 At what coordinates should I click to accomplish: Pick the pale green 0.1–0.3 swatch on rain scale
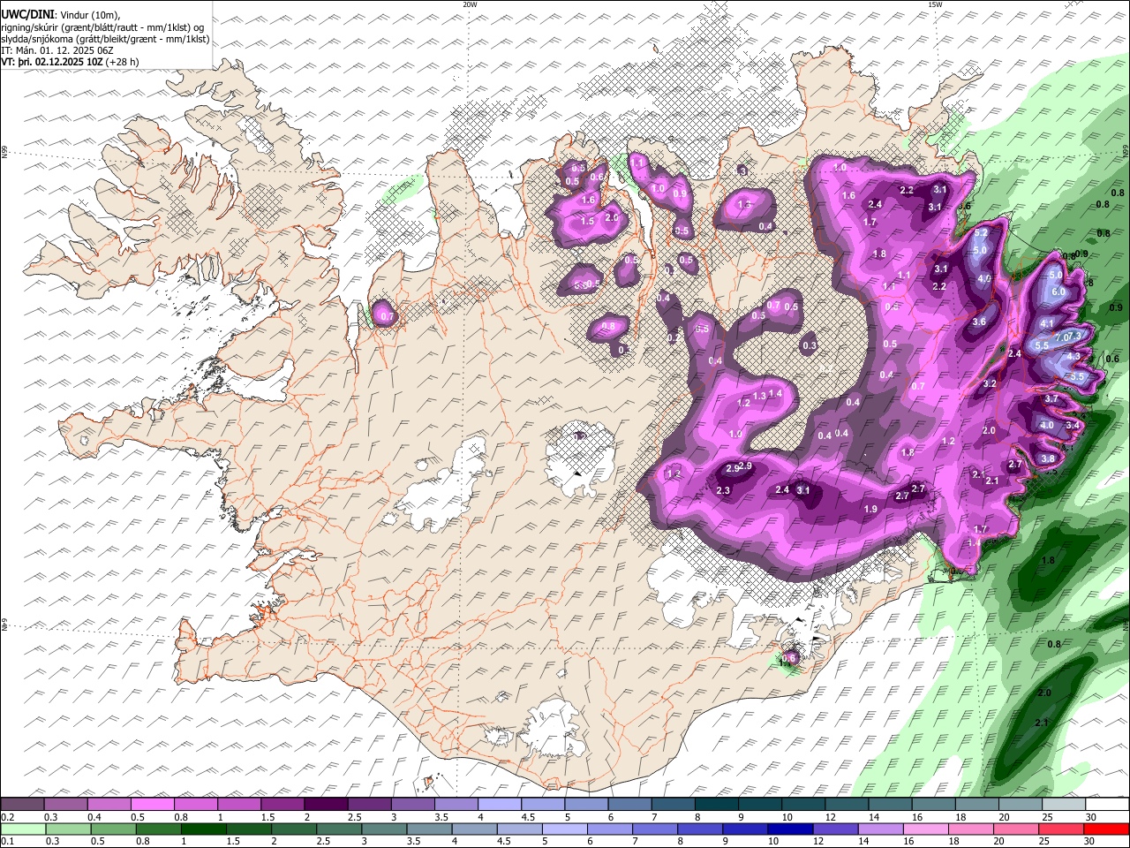(x=23, y=829)
